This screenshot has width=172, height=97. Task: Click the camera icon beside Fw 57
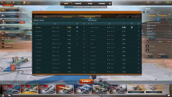click(144, 12)
